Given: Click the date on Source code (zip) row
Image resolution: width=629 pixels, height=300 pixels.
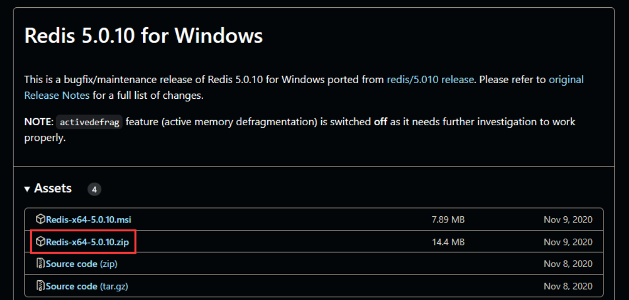Looking at the screenshot, I should (x=568, y=264).
